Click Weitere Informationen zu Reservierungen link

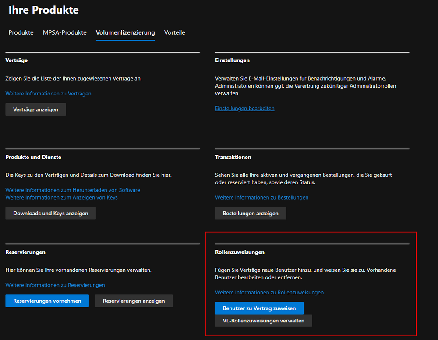pos(55,285)
